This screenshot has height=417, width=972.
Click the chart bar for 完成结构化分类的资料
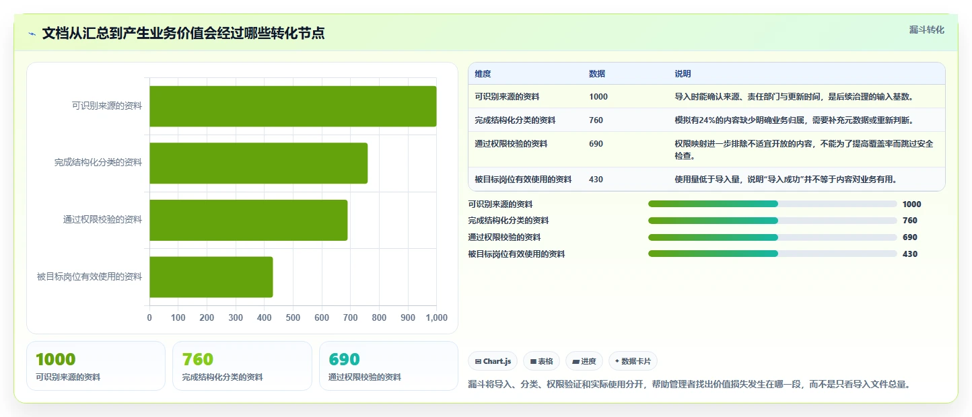258,163
